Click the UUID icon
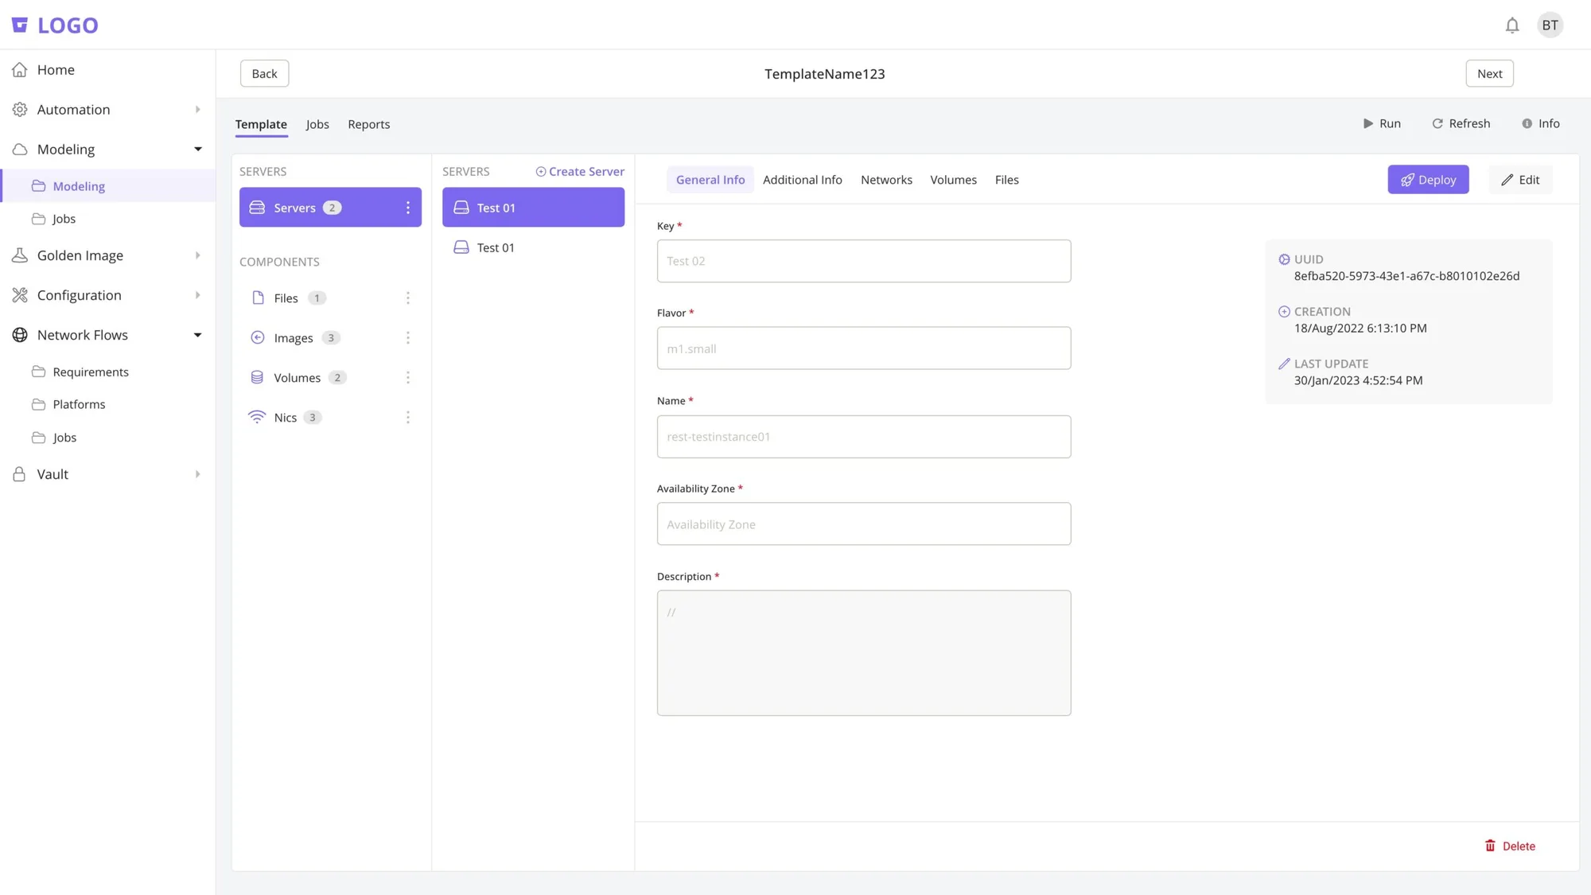The height and width of the screenshot is (895, 1591). point(1284,259)
